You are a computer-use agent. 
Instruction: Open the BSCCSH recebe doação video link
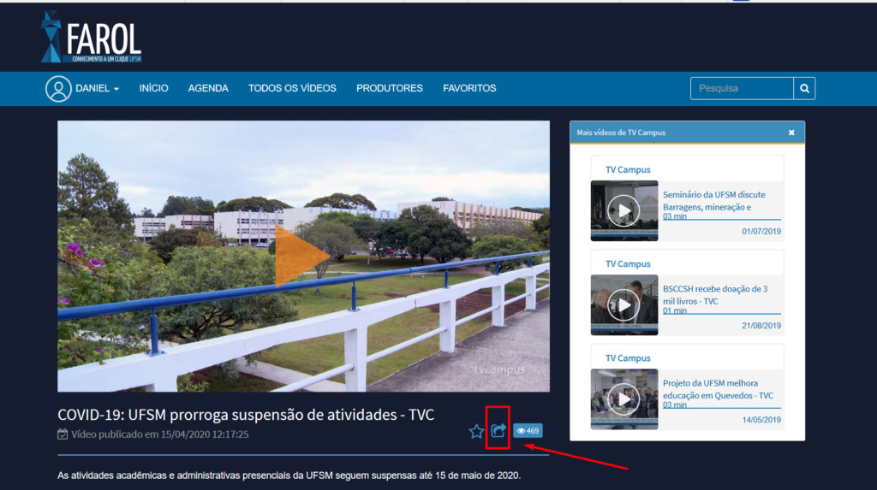pyautogui.click(x=715, y=294)
